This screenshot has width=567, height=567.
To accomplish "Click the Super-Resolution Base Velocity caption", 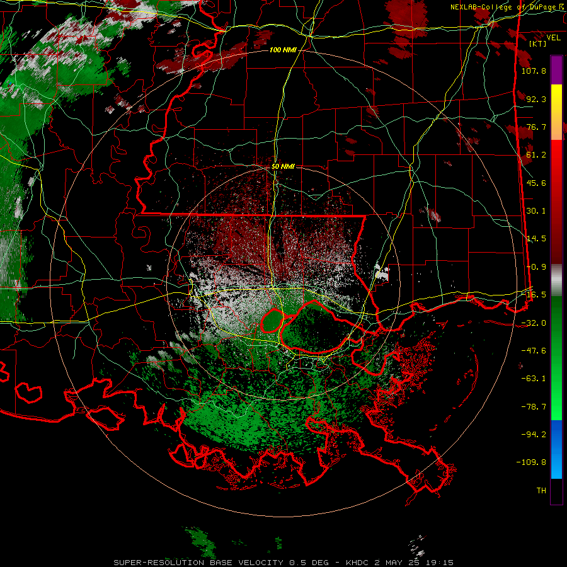I will coord(283,563).
